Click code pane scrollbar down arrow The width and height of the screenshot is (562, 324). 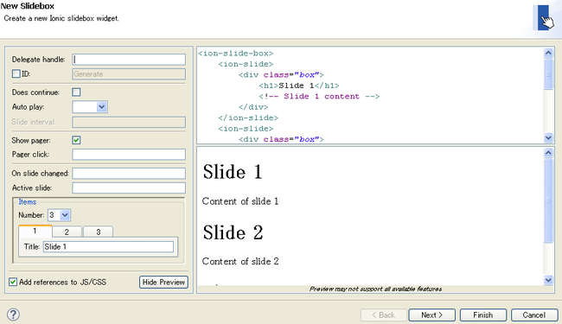[x=548, y=137]
